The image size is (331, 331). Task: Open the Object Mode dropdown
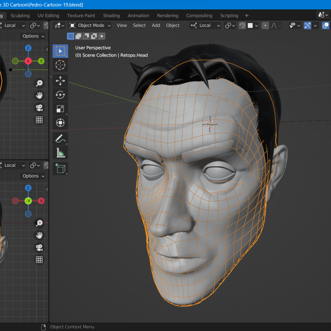[x=90, y=26]
